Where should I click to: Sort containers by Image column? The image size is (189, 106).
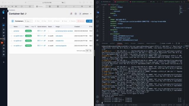point(58,26)
